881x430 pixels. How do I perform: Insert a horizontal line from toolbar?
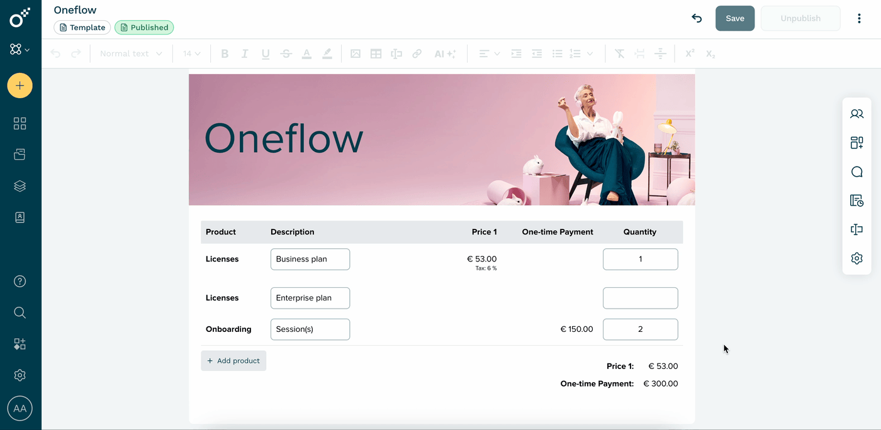pos(660,54)
